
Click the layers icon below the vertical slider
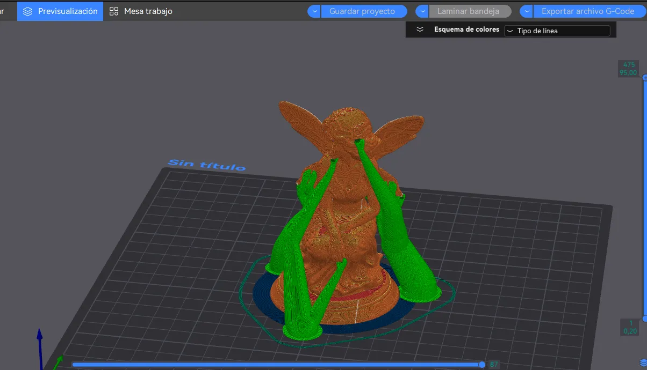(643, 363)
